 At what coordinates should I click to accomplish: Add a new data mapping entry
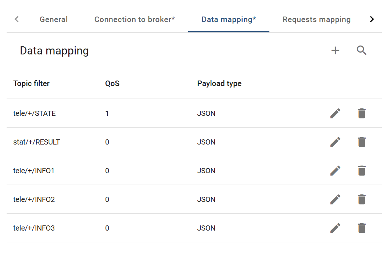(x=335, y=50)
